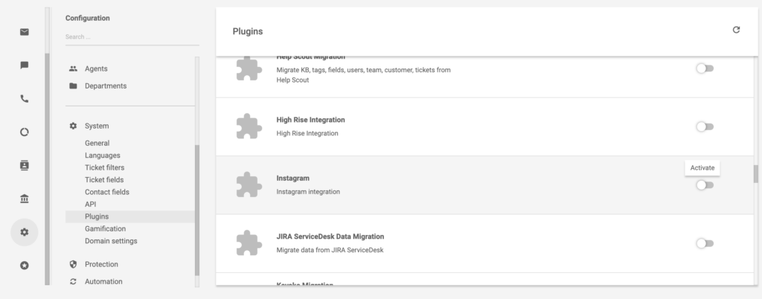The image size is (762, 299).
Task: Open the Agents configuration link
Action: 95,68
